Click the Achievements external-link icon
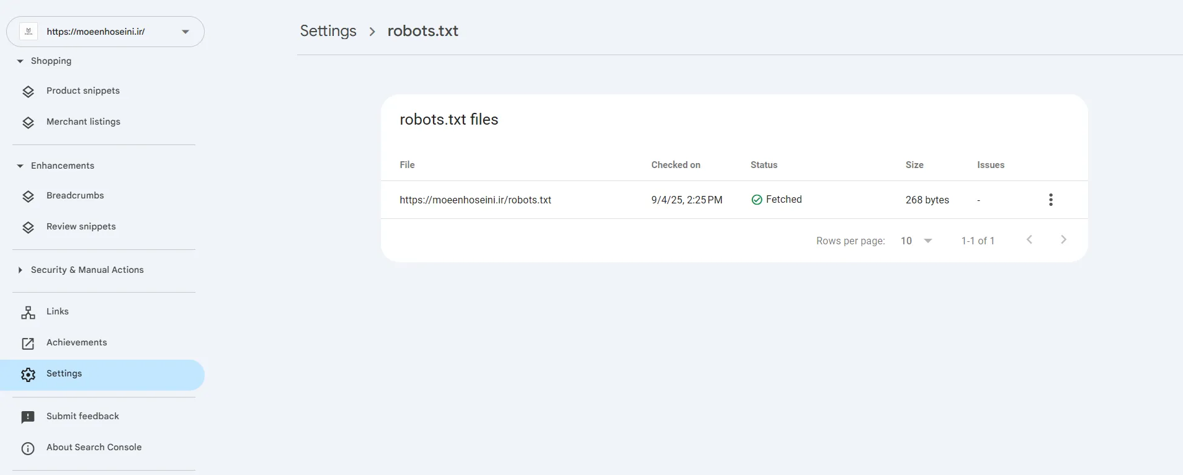 [x=28, y=344]
